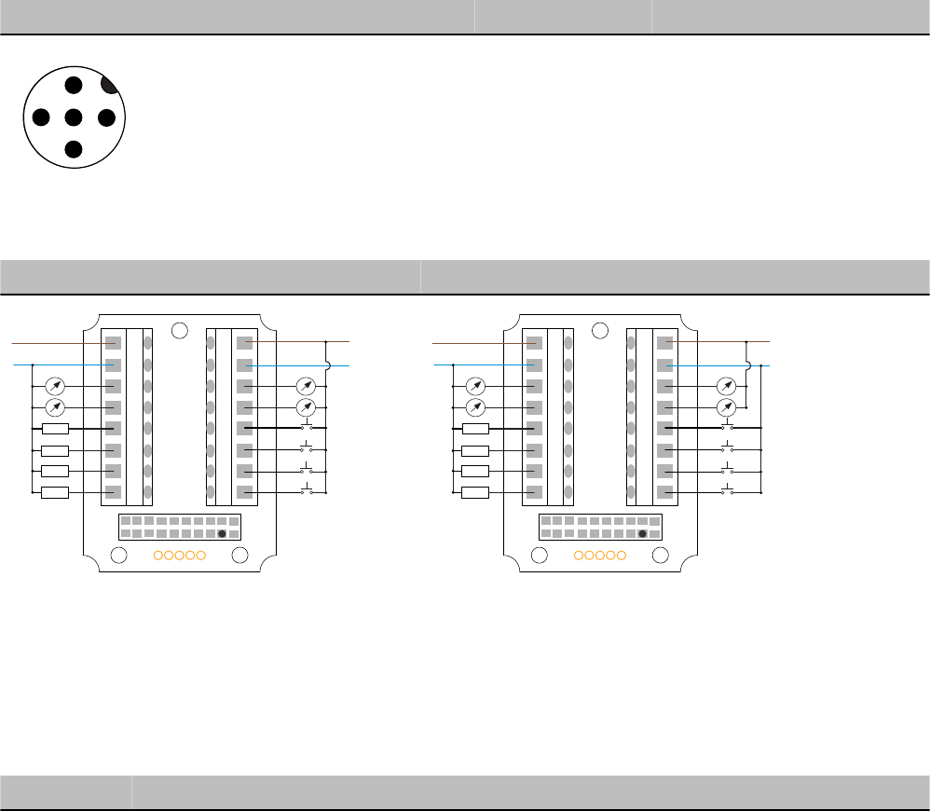Click the lower-right mounting hole of the right board
Screen dimensions: 930x811
[660, 556]
